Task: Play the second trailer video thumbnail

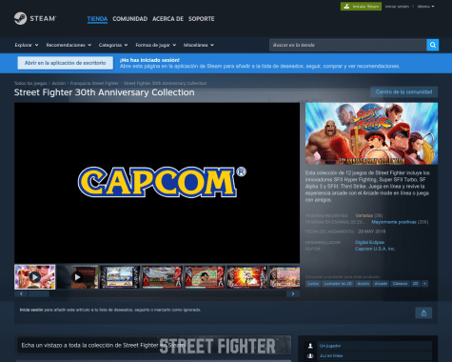Action: tap(77, 277)
